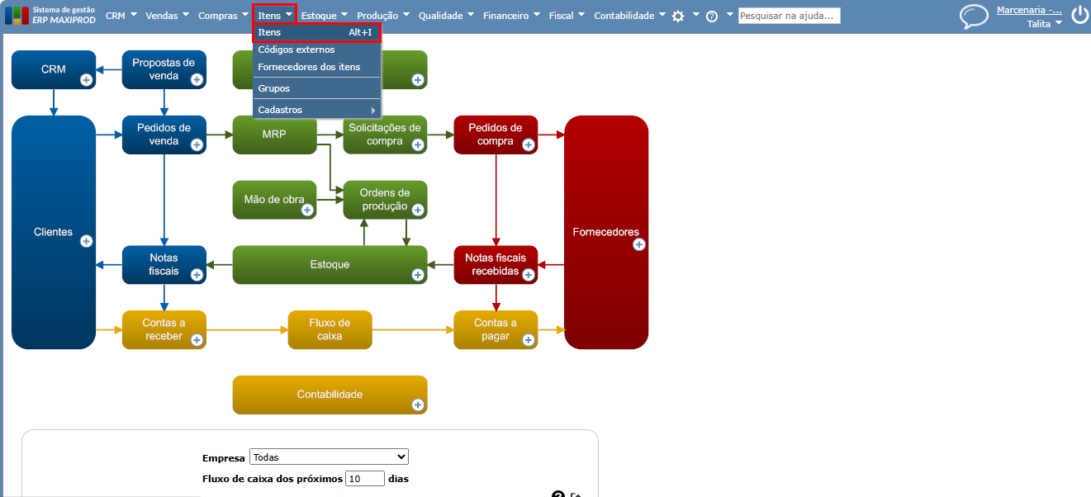Open the Produção menu
Viewport: 1091px width, 497px height.
coord(384,15)
